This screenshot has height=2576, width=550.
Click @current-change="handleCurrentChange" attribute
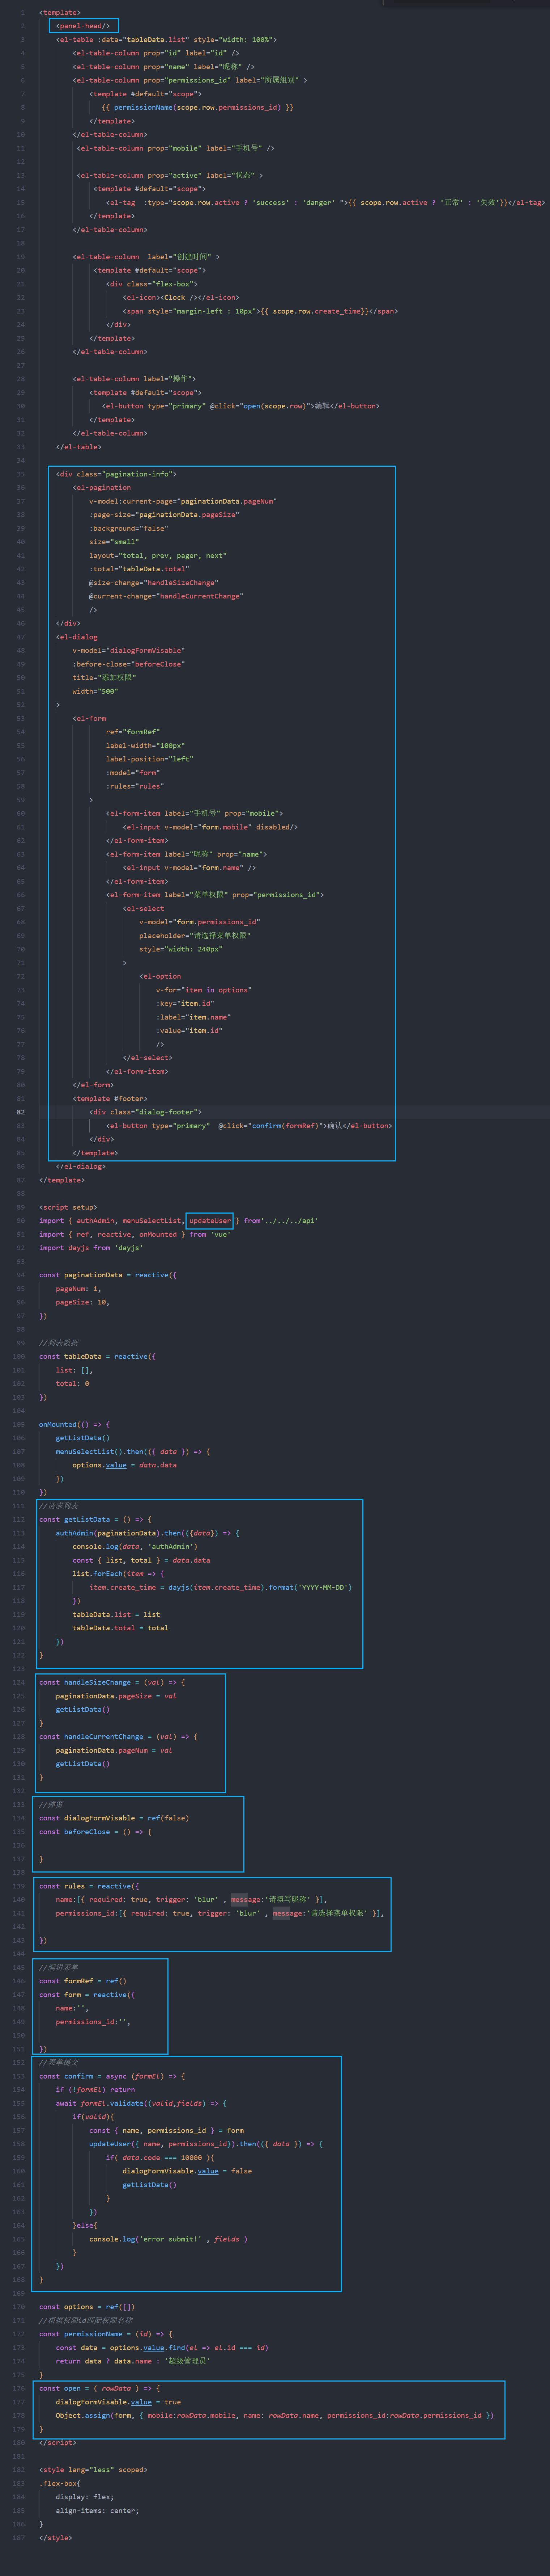click(166, 596)
